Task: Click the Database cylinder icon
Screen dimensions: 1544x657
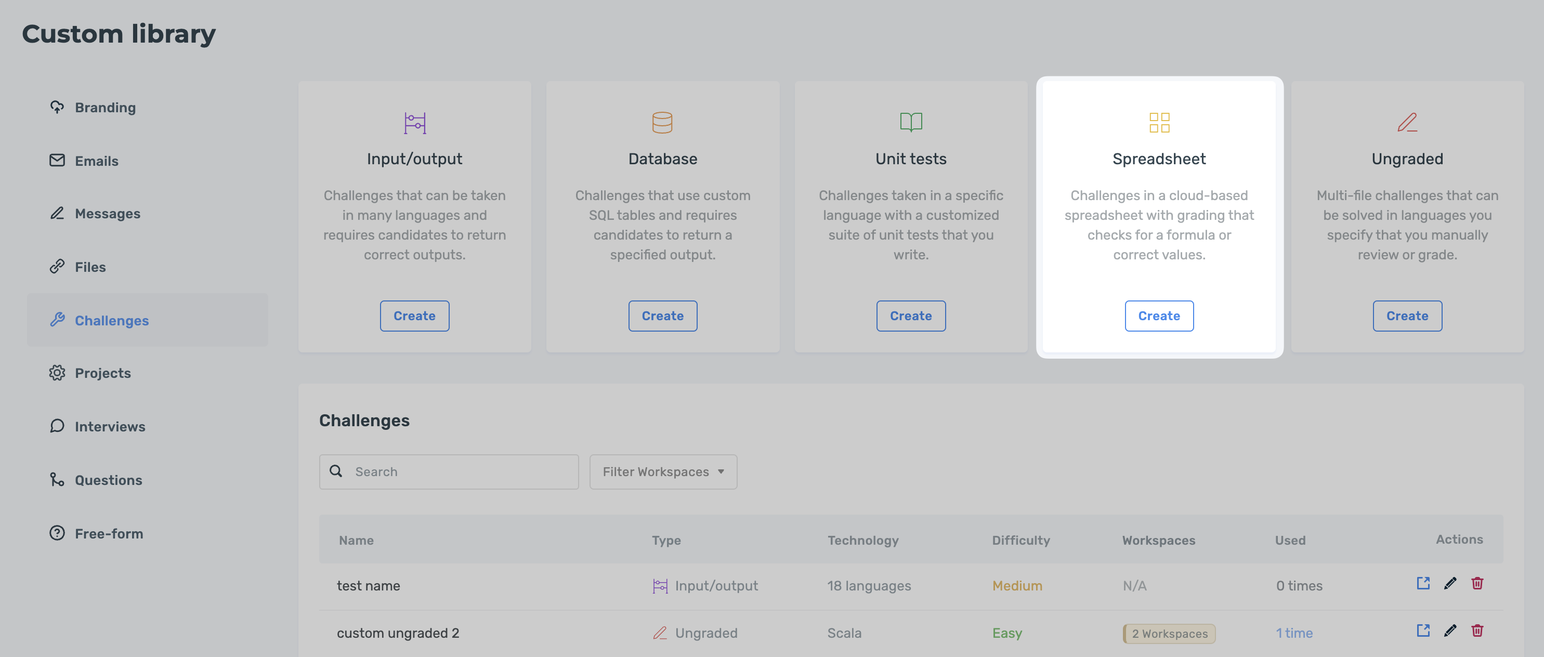Action: 663,122
